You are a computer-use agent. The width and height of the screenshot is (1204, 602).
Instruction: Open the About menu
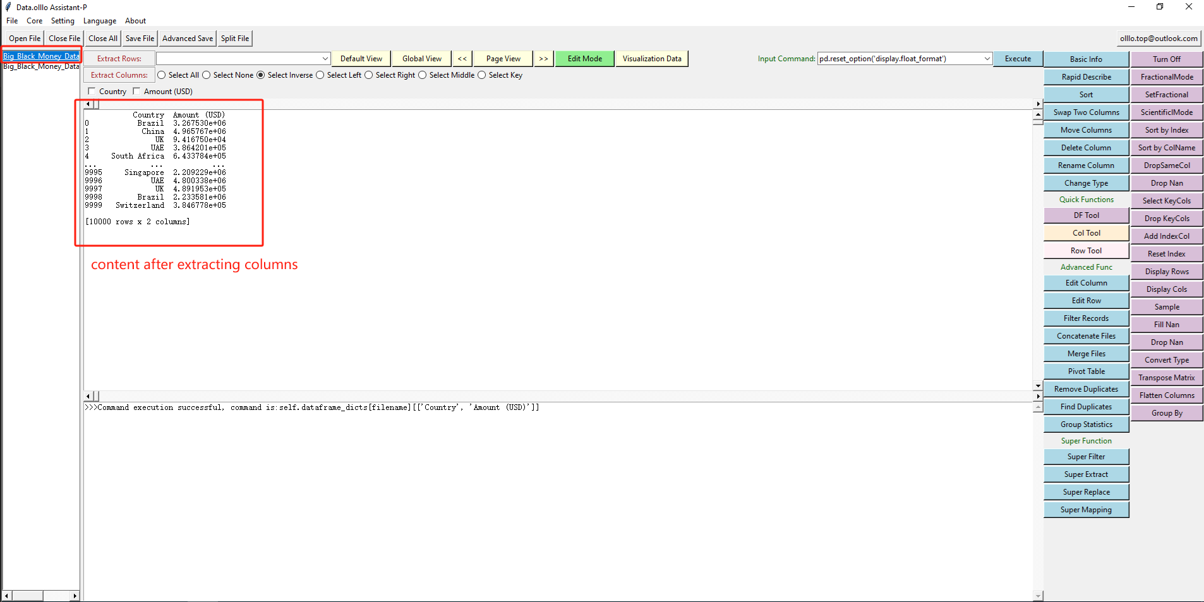(135, 21)
